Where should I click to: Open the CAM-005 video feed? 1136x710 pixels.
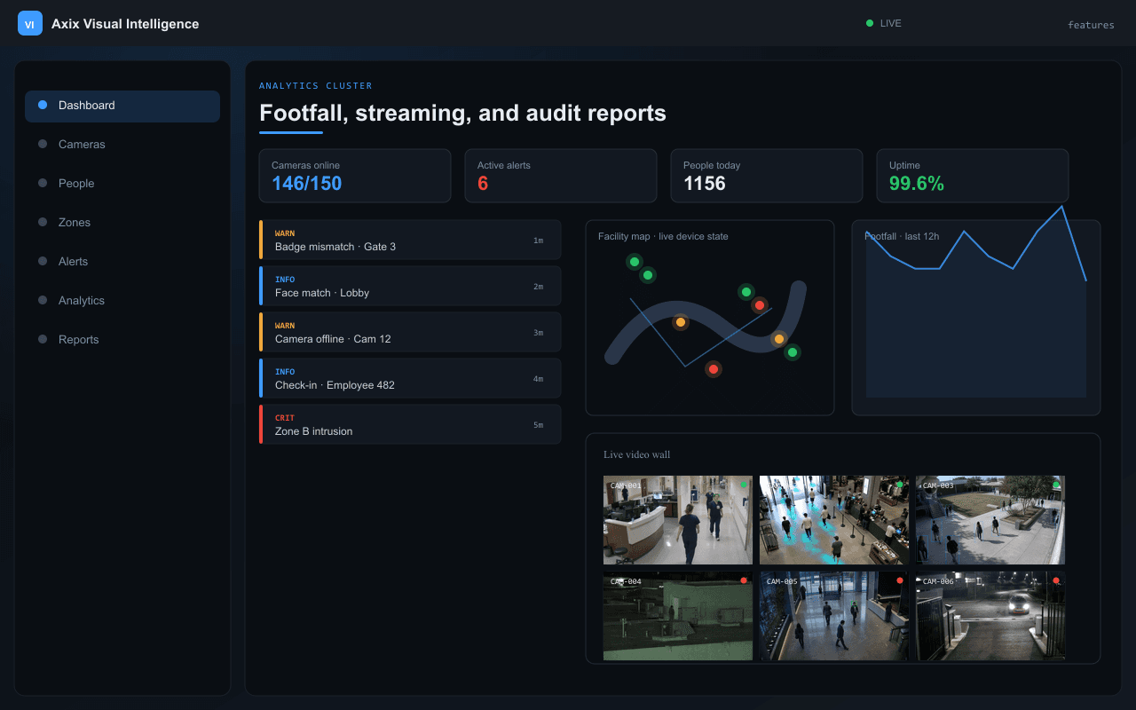(834, 616)
